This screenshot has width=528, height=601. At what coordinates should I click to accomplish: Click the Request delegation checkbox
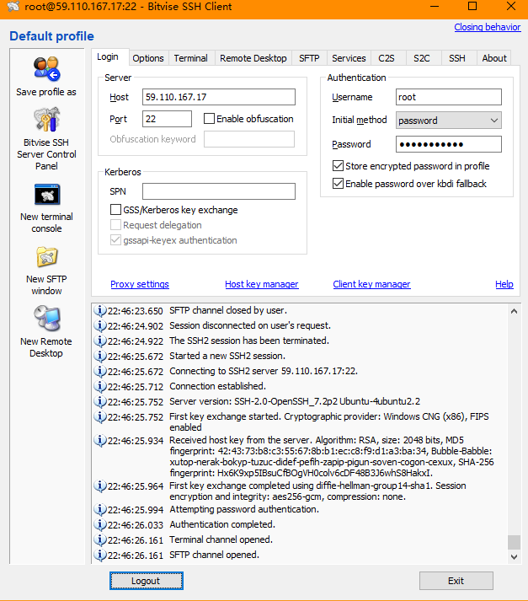click(115, 224)
